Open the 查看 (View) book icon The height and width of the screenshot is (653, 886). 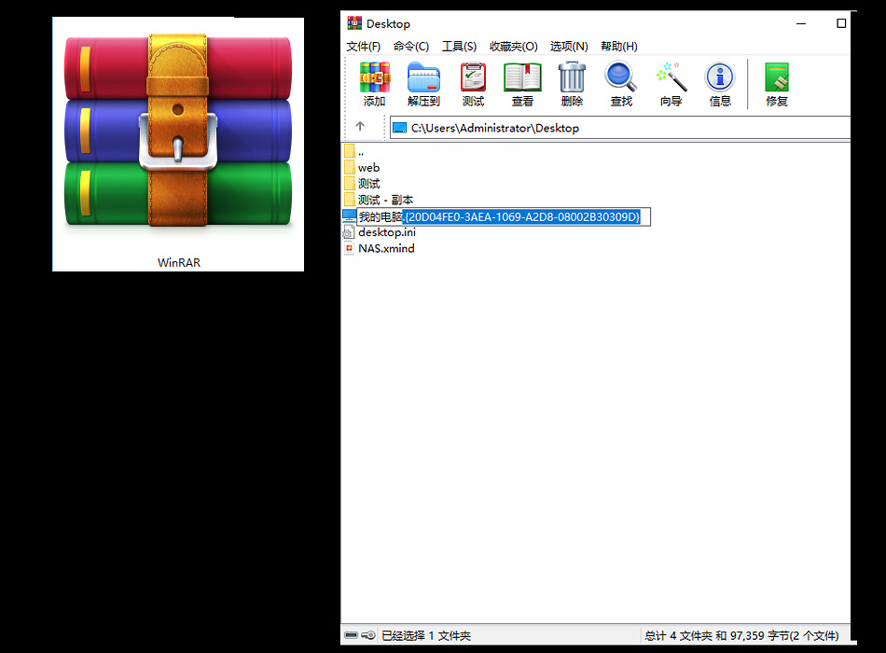(x=522, y=84)
